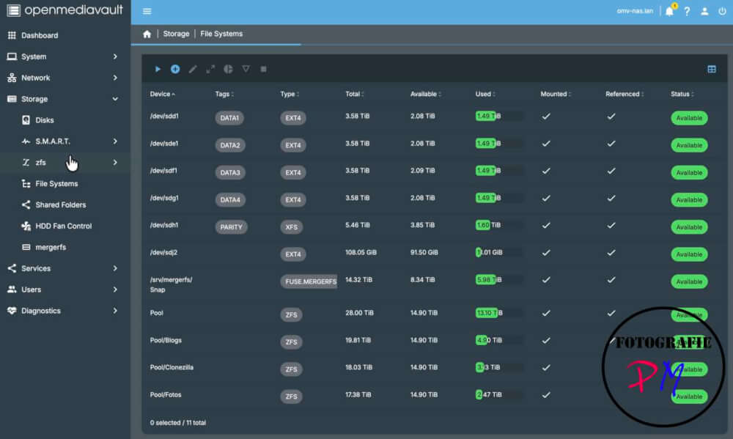Click the XFS type chip
The width and height of the screenshot is (733, 439).
[291, 227]
